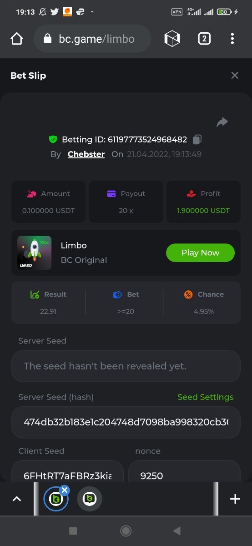252x546 pixels.
Task: Select the Server Seed hash field
Action: click(126, 422)
